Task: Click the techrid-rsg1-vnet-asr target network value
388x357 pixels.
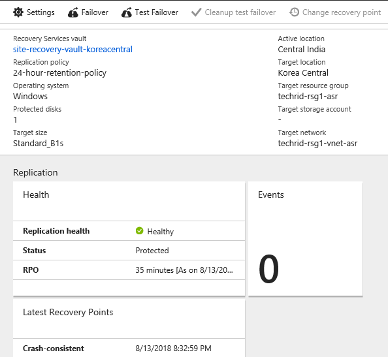Action: tap(317, 144)
